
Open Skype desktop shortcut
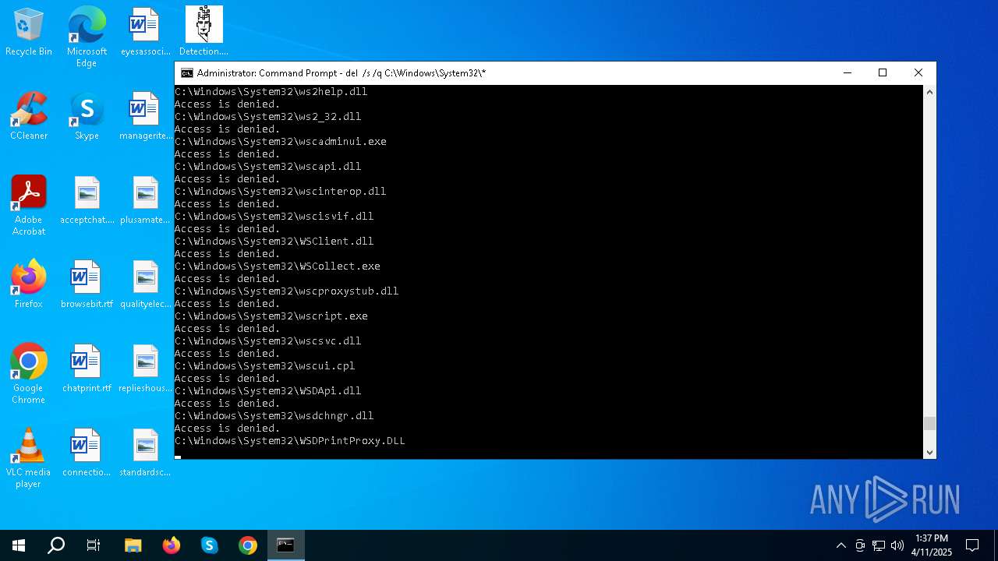pos(87,116)
